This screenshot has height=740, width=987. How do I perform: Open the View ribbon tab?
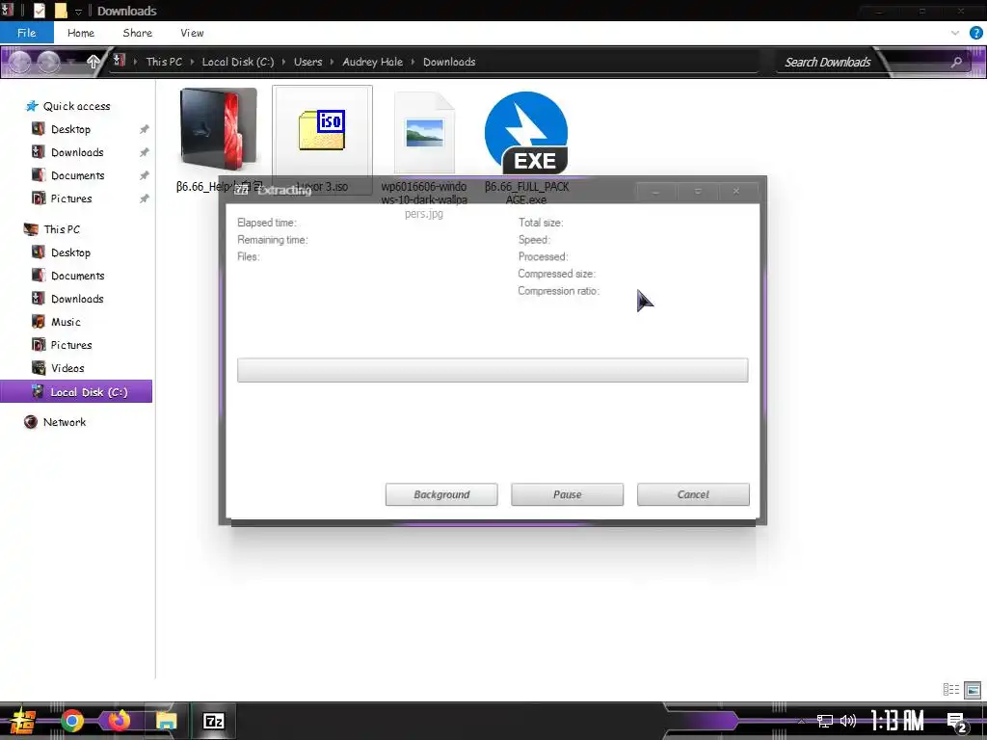[x=192, y=33]
